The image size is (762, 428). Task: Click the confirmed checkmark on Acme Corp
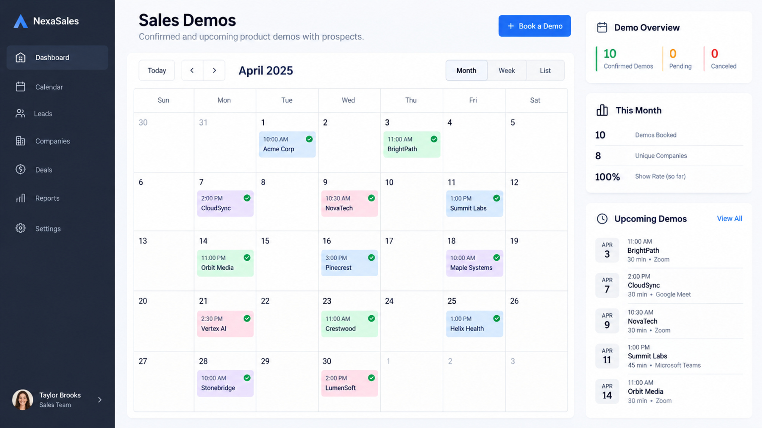309,139
